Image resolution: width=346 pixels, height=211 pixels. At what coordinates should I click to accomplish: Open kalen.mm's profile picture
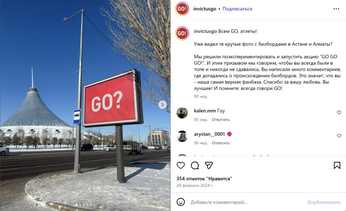[x=182, y=113]
